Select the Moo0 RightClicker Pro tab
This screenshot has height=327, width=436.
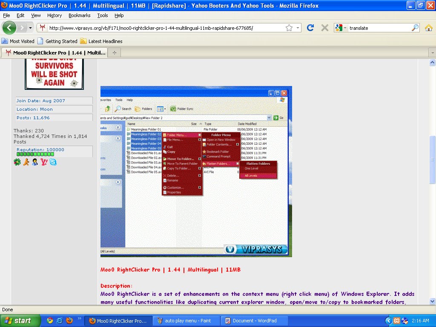pos(55,52)
